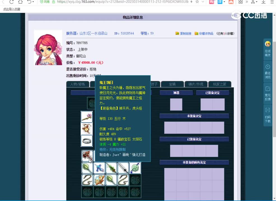Viewport: 276px width, 201px height.
Task: Click the 神器 section header
Action: pyautogui.click(x=176, y=93)
